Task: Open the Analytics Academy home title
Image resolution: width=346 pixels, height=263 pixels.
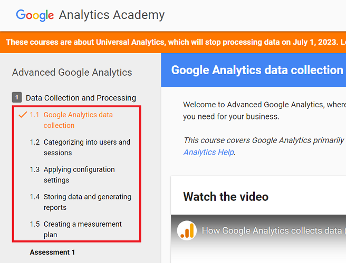Action: point(112,15)
